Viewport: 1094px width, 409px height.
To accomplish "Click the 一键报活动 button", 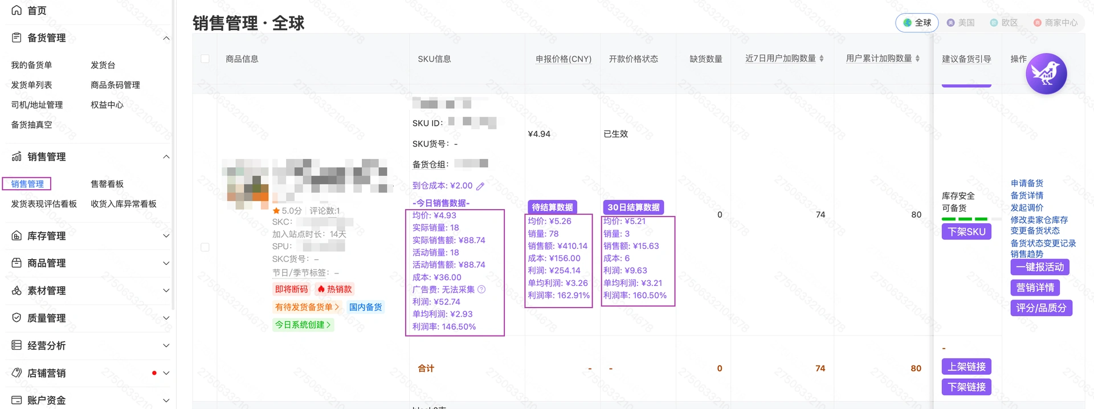I will (x=1040, y=267).
